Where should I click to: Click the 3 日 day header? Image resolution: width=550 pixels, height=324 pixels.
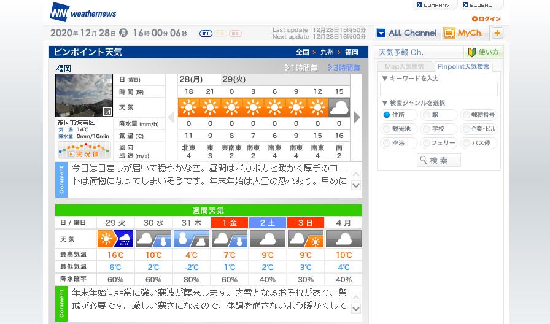click(x=306, y=223)
